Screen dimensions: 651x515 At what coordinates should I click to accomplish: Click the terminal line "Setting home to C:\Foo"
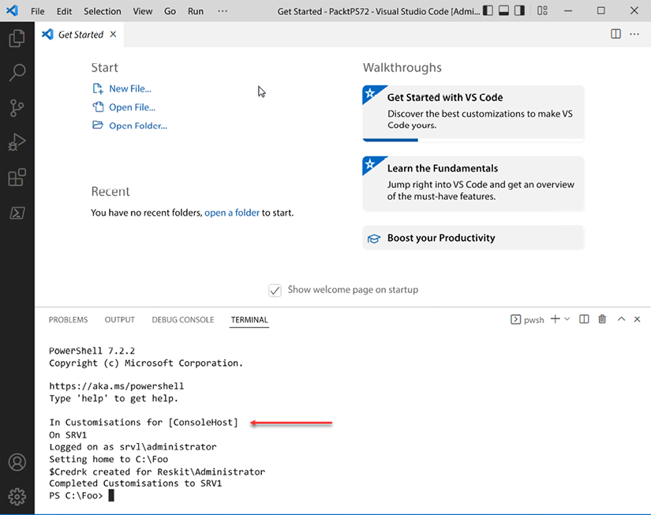click(x=108, y=459)
